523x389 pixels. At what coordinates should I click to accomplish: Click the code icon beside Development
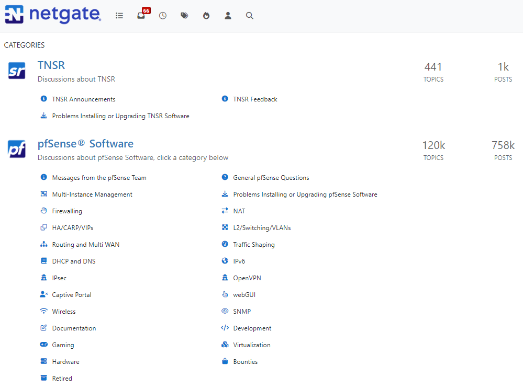pos(225,328)
